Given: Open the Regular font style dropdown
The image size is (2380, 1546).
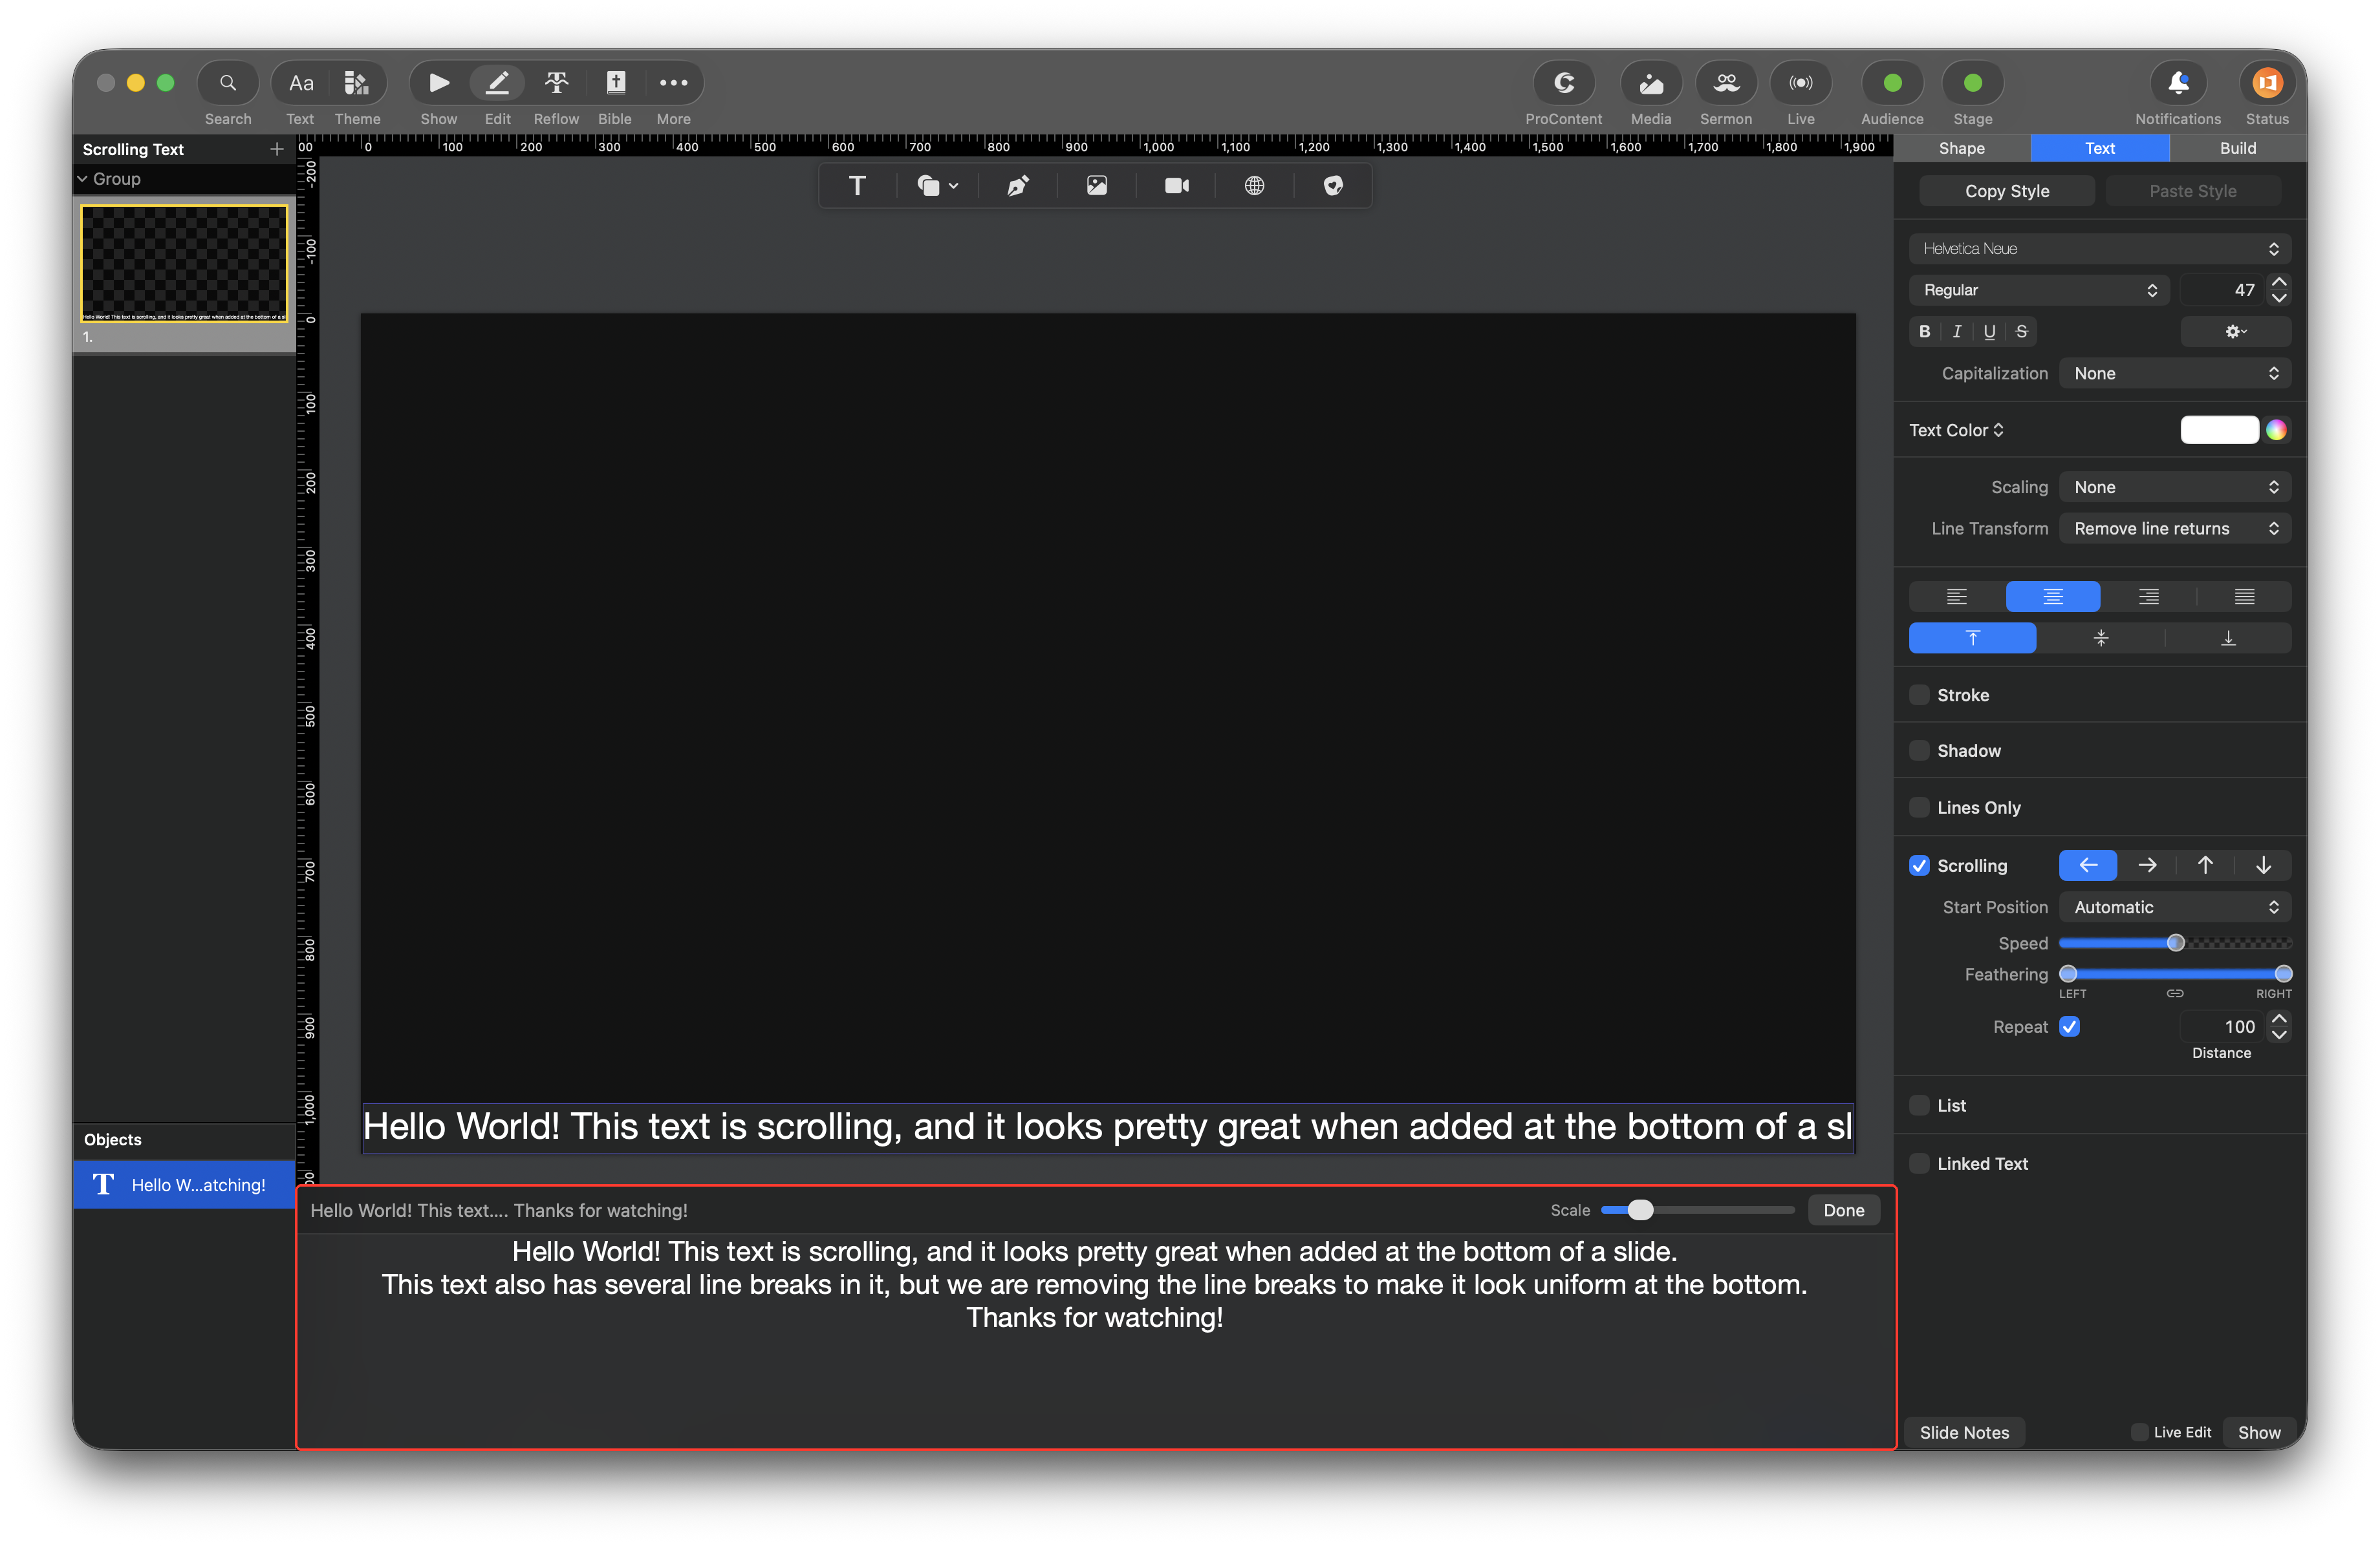Looking at the screenshot, I should [x=2039, y=290].
